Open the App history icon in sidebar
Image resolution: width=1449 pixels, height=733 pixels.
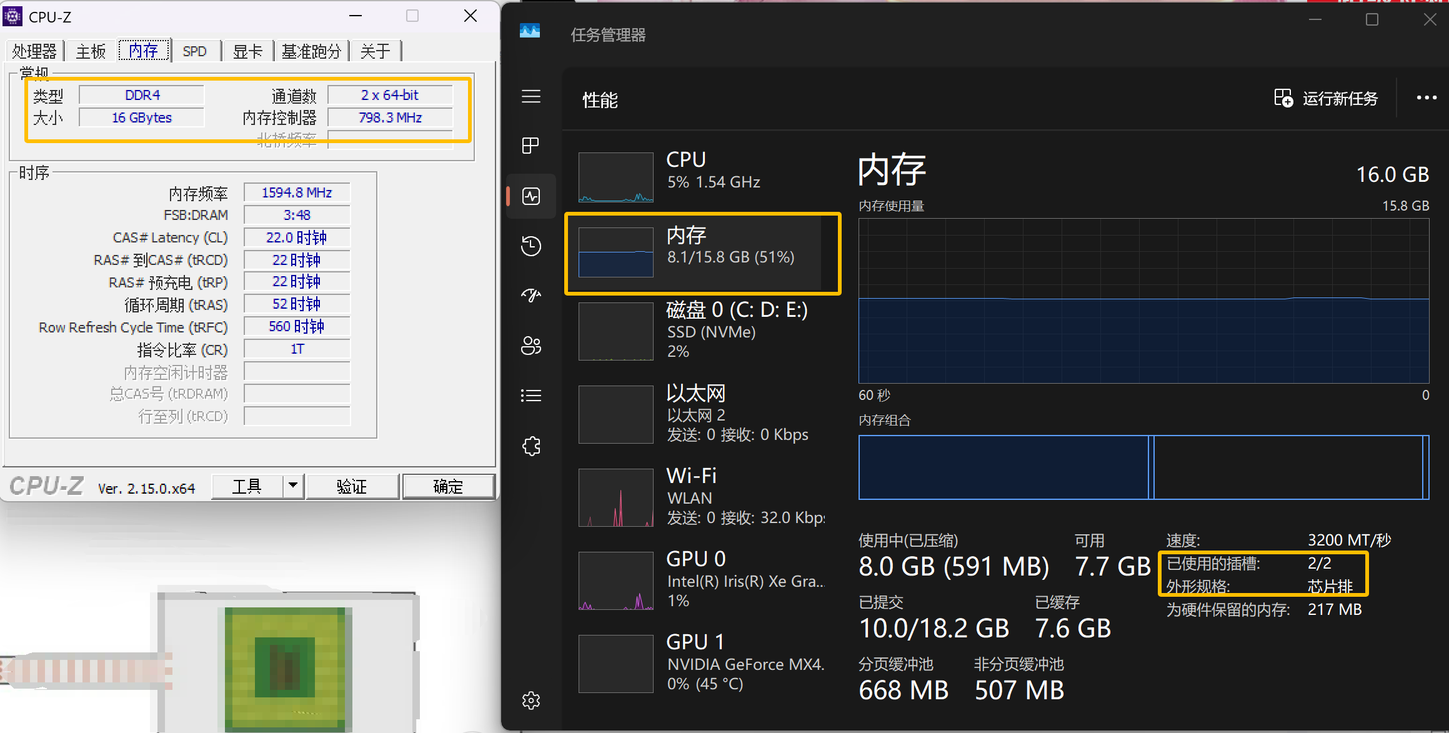[531, 246]
